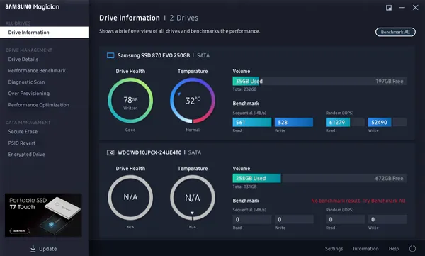This screenshot has height=256, width=425.
Task: Click the 78GB Written drive health ring
Action: point(130,101)
